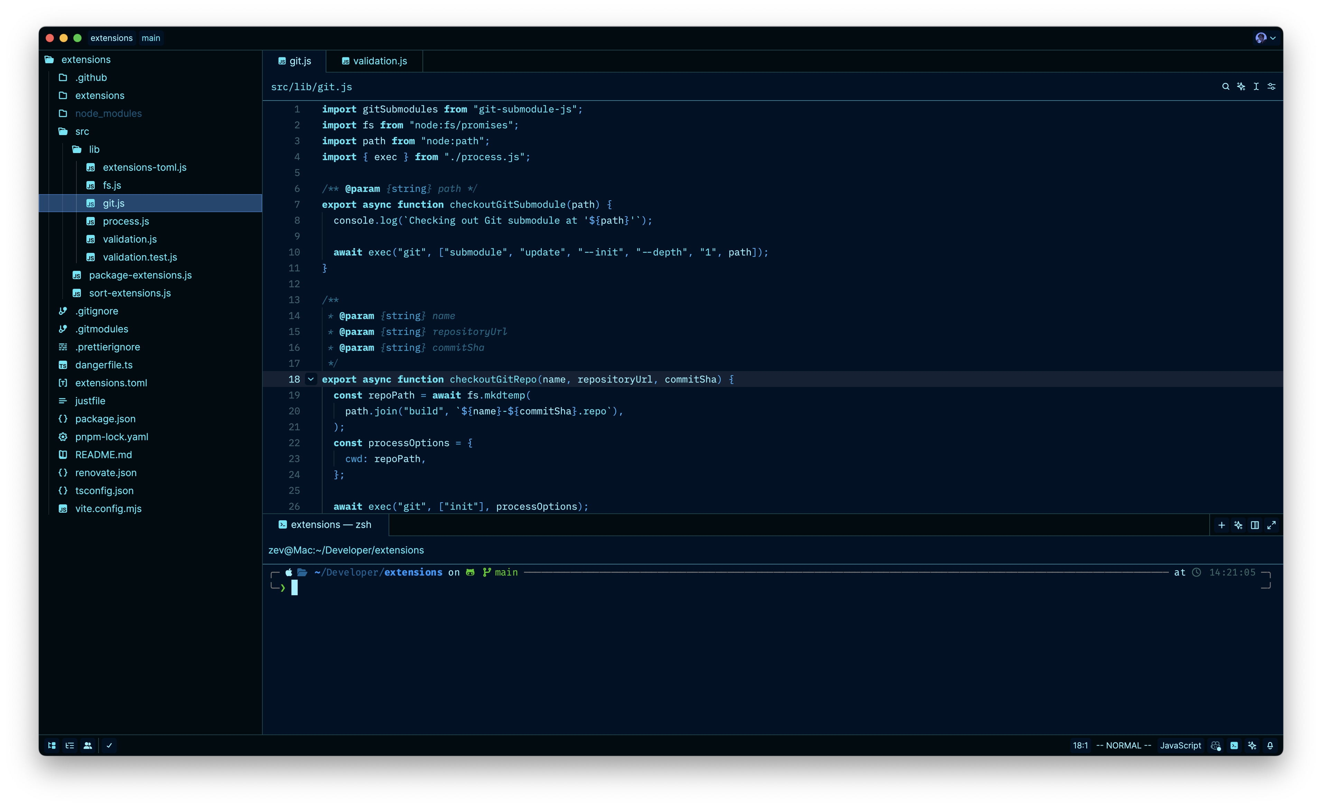Click the main branch button in title bar
1322x807 pixels.
[151, 38]
